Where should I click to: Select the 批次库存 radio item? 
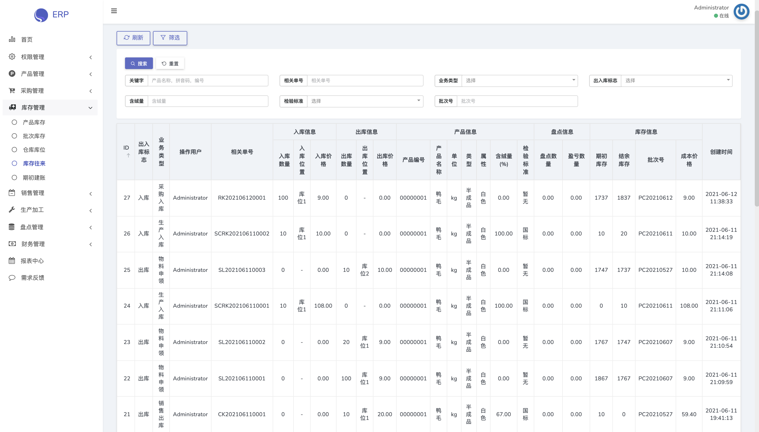point(14,136)
